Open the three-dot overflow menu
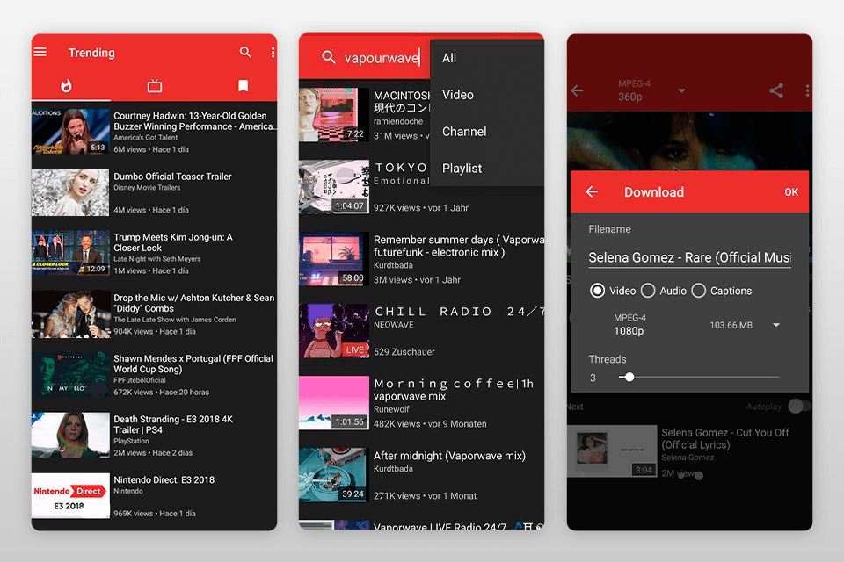The height and width of the screenshot is (562, 844). 808,90
